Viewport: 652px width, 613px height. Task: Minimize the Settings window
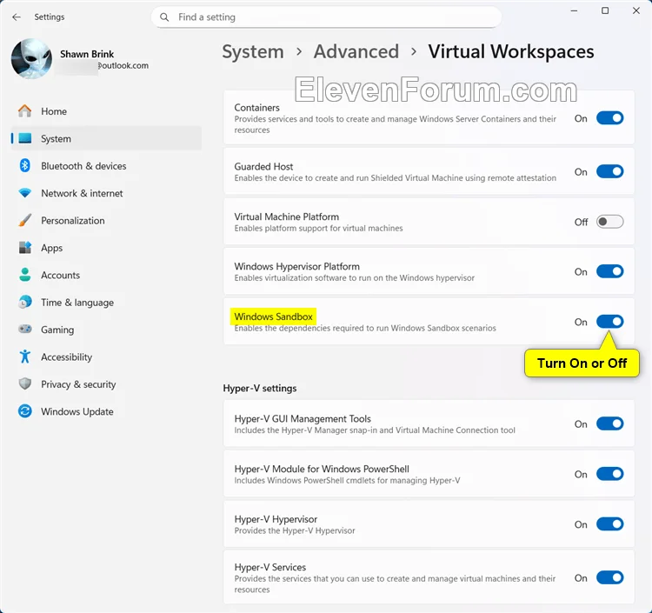point(575,10)
